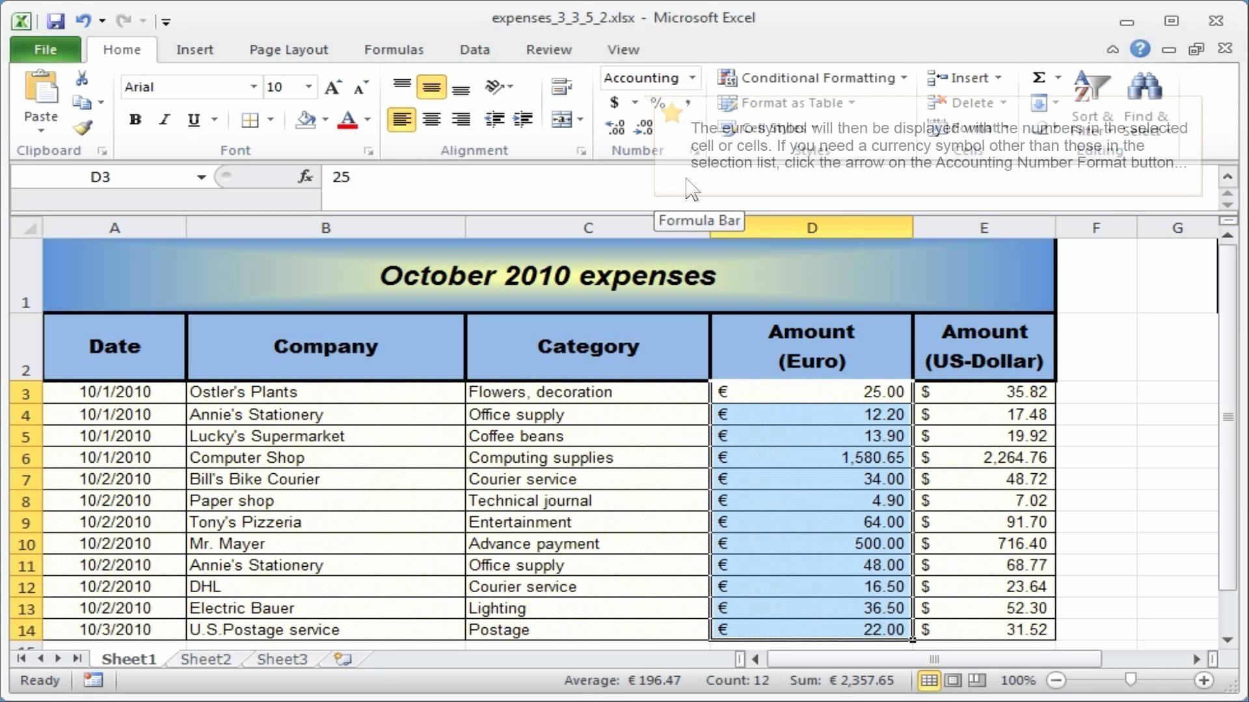Toggle the Percent Style formatting button

click(x=657, y=102)
